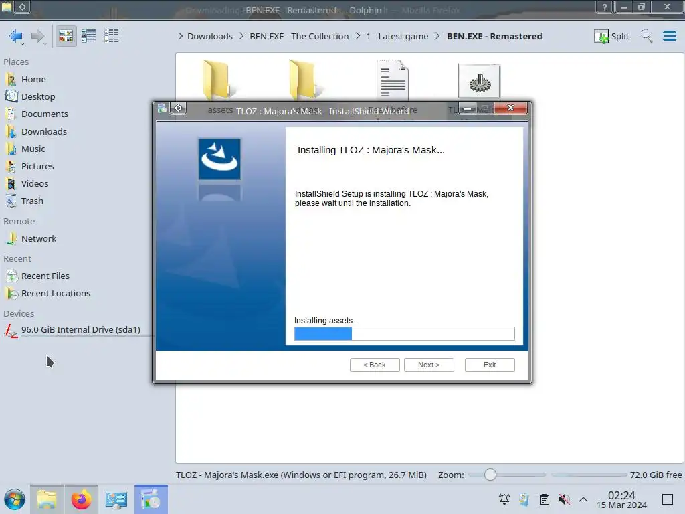This screenshot has height=514, width=685.
Task: Navigate to BEN.EXE - The Collection breadcrumb
Action: [x=299, y=36]
